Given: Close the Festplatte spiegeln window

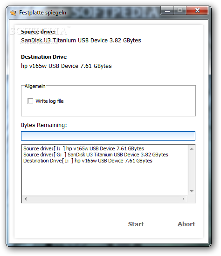Looking at the screenshot, I should tap(197, 11).
